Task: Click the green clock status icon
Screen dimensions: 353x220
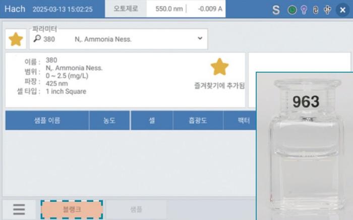Action: (x=292, y=10)
